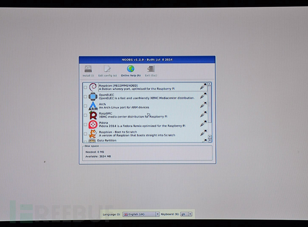This screenshot has height=227, width=308.
Task: Expand the Keyboard layout dropdown
Action: (x=186, y=214)
